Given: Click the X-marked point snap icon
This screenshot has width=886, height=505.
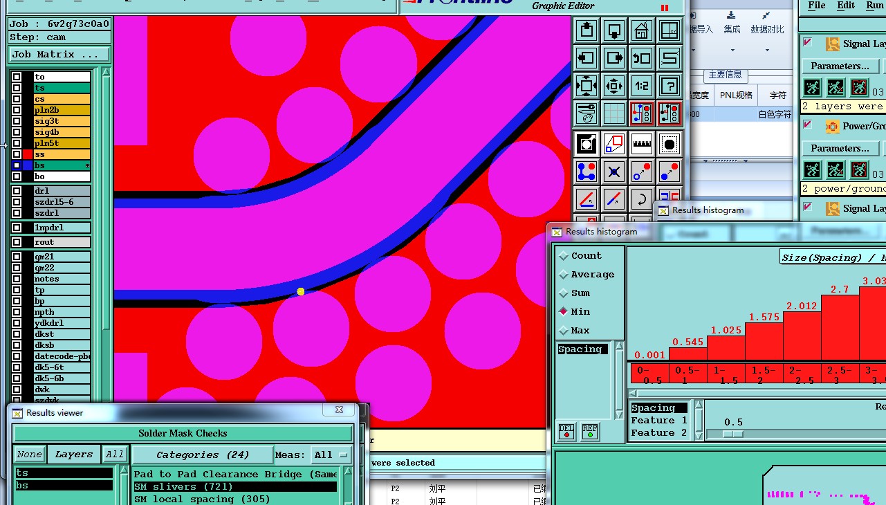Looking at the screenshot, I should pyautogui.click(x=614, y=172).
